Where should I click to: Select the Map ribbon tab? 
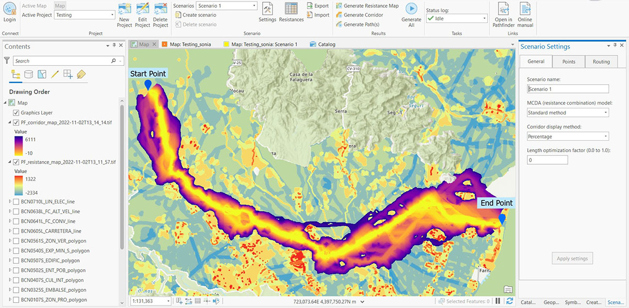[x=60, y=5]
